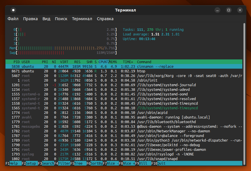Sort by USER column header

(26, 62)
